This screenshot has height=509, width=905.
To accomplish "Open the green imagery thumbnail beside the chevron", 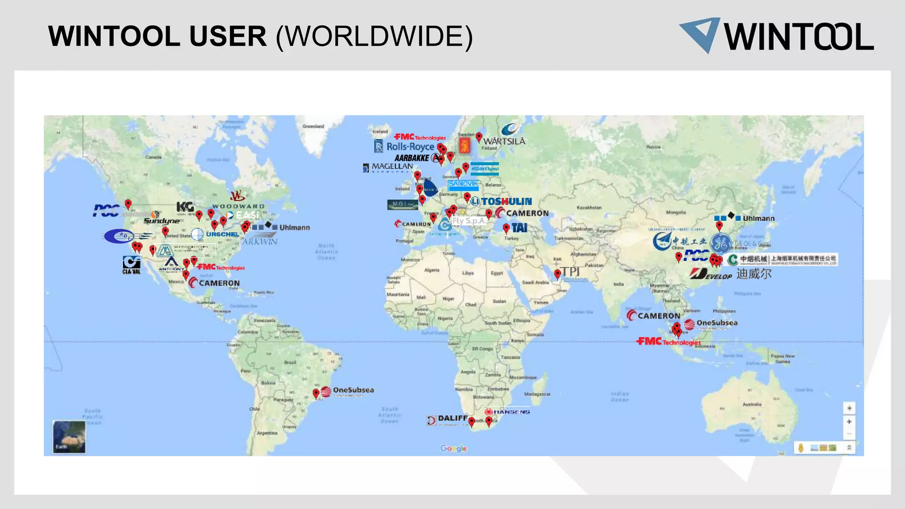I will tap(833, 448).
